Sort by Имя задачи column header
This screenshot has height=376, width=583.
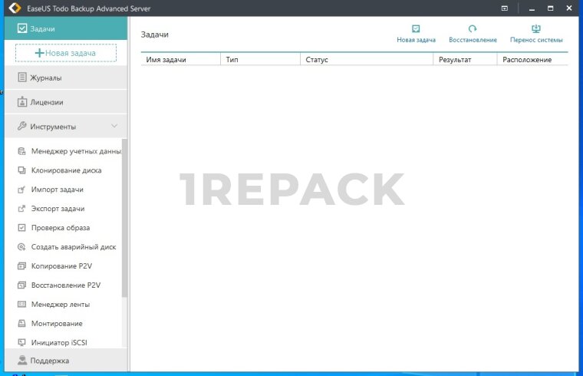coord(166,60)
